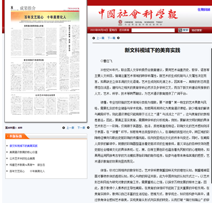Viewport: 212px width, 203px height.
Task: Click the left arrow icon beside 上一篇
Action: point(93,38)
